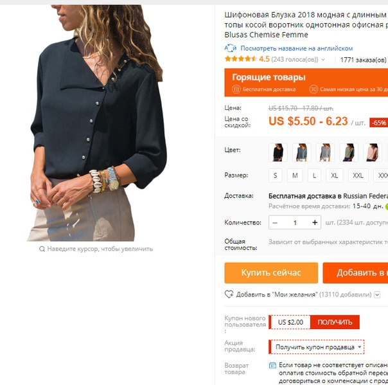Click the translate icon beside English title link
This screenshot has width=388, height=385.
click(230, 48)
